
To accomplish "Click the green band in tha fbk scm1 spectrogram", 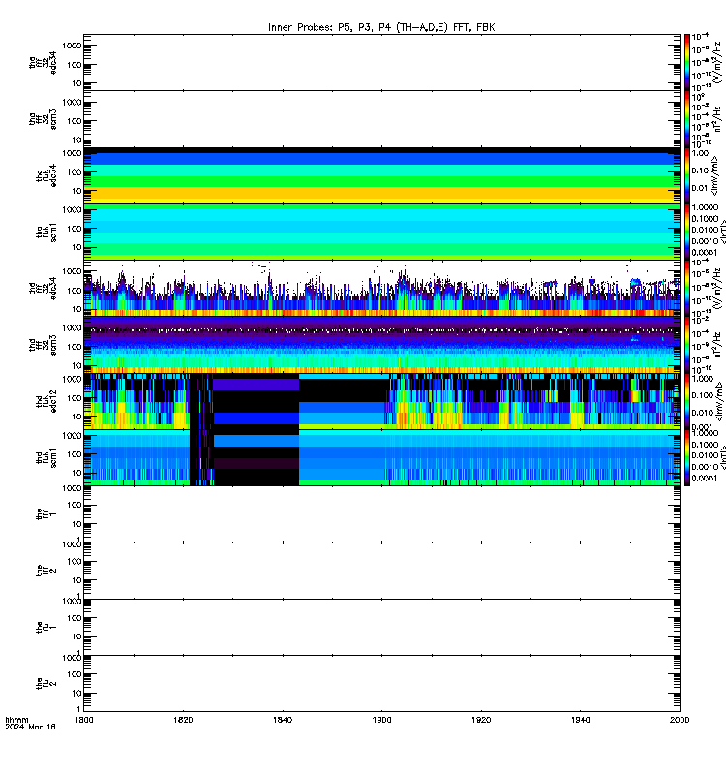I will 381,248.
